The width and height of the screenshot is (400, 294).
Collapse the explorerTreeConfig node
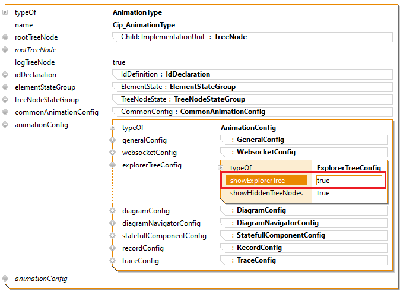point(113,165)
